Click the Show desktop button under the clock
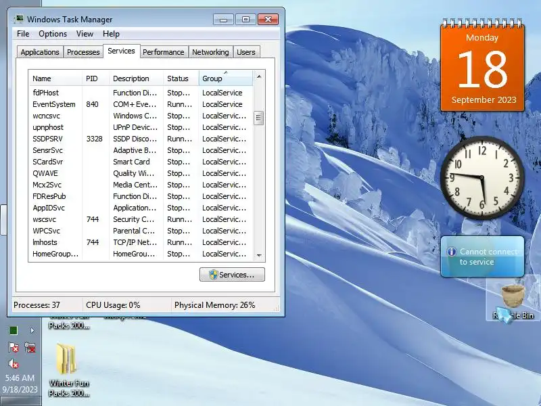This screenshot has height=406, width=541. coord(21,401)
